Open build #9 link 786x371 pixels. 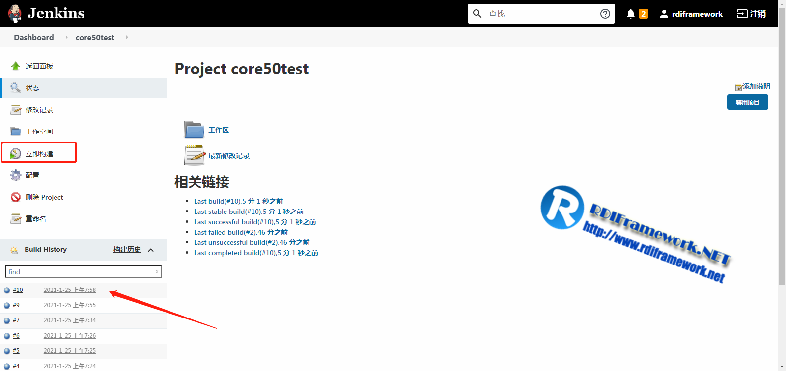[16, 305]
